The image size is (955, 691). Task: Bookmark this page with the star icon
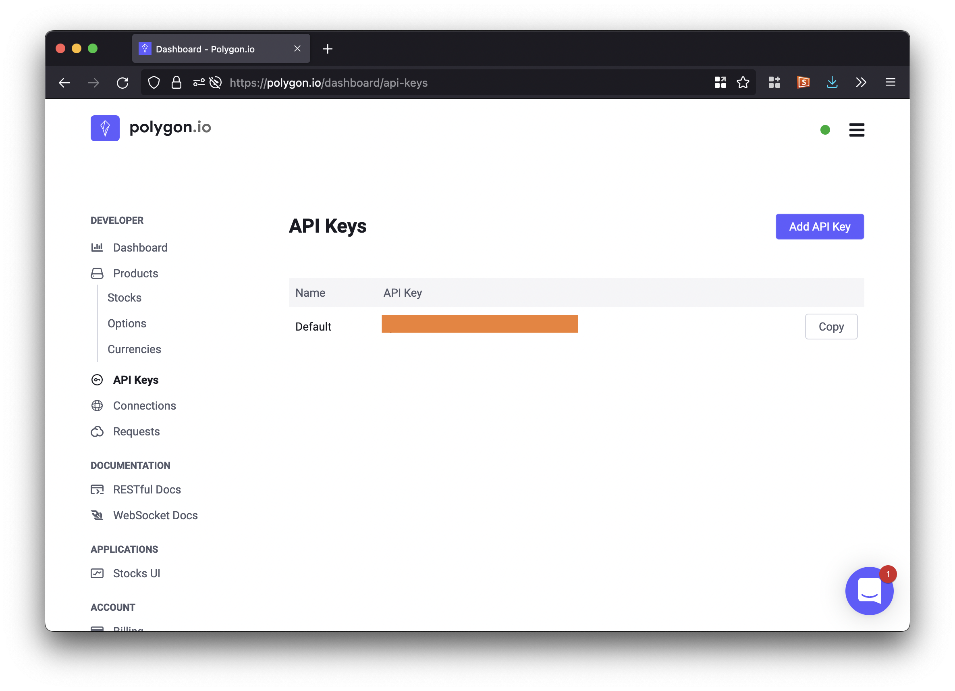(743, 83)
